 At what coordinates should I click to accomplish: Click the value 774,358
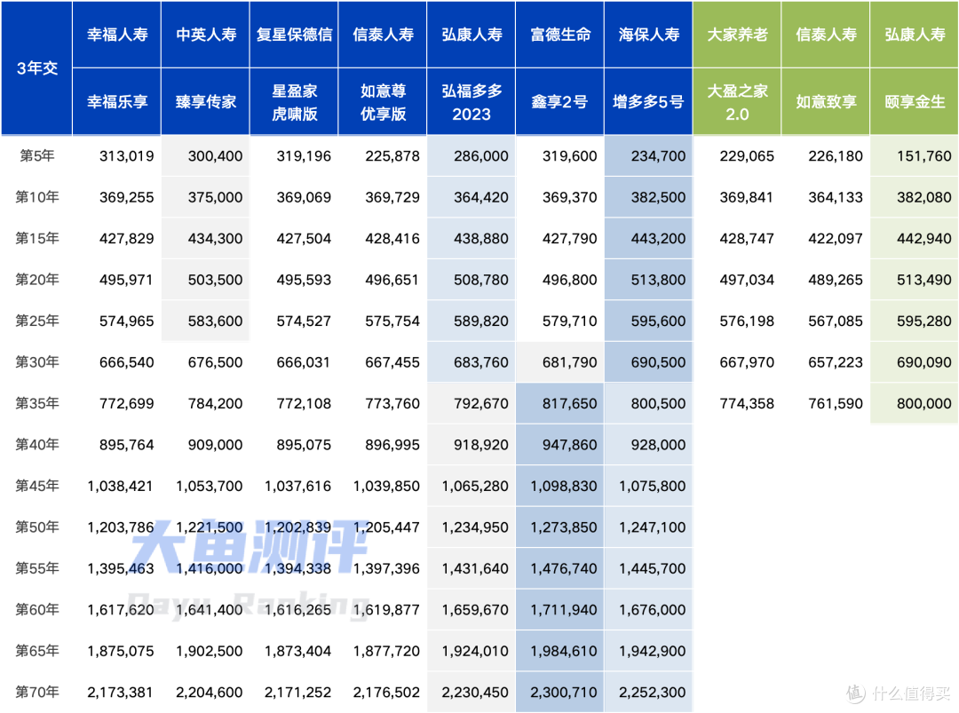tap(747, 404)
